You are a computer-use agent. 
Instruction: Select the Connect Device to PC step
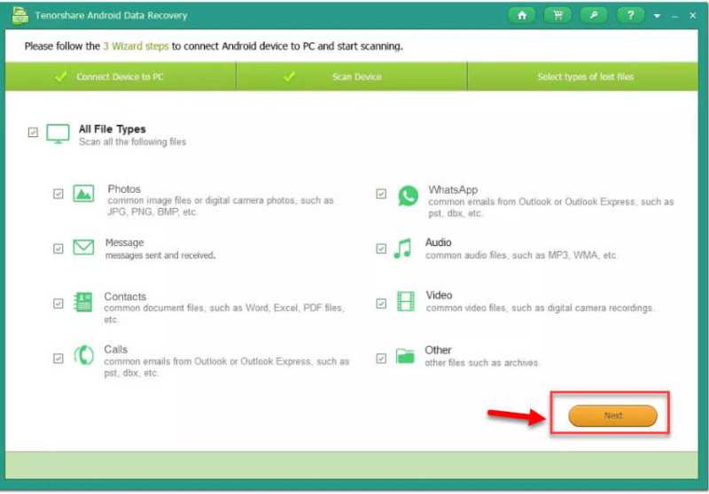(x=121, y=77)
